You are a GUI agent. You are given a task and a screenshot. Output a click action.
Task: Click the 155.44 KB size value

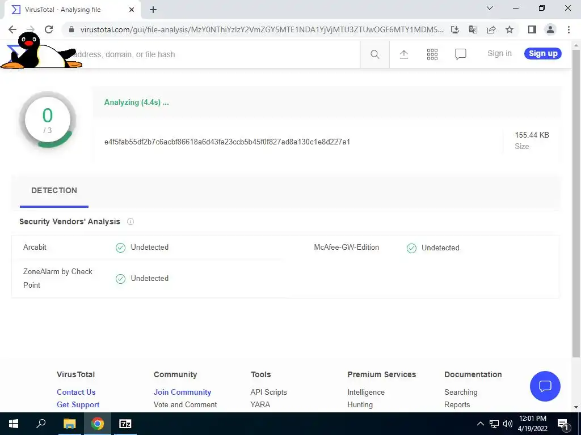click(532, 135)
